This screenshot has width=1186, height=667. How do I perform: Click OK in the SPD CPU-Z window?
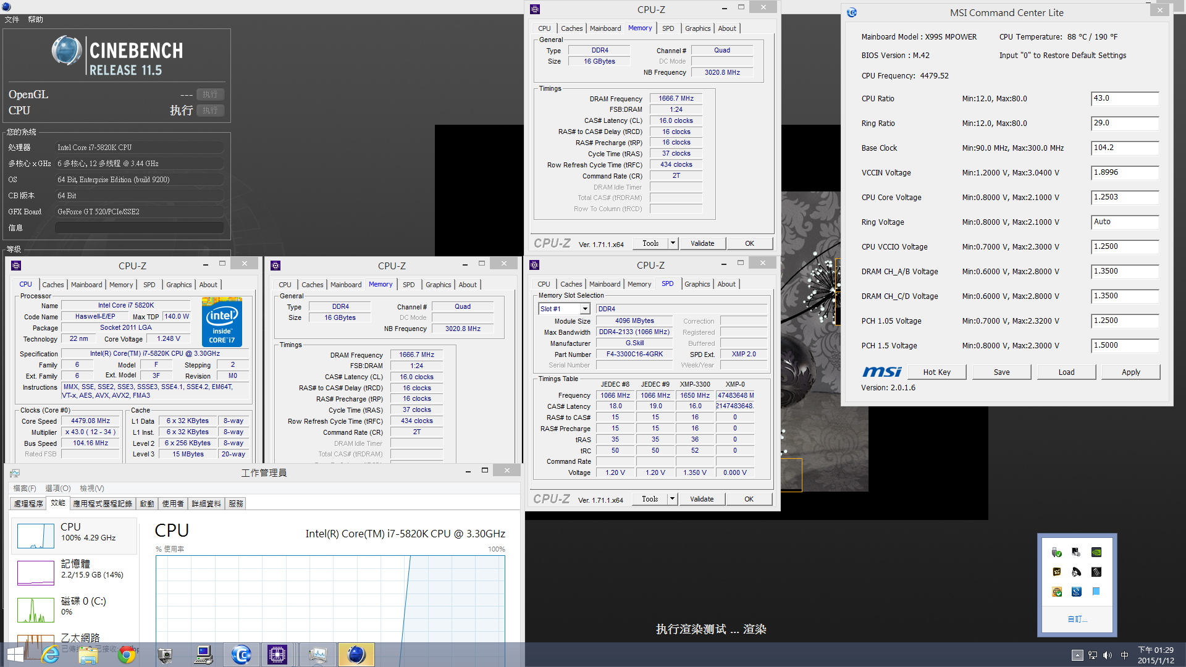[x=749, y=499]
